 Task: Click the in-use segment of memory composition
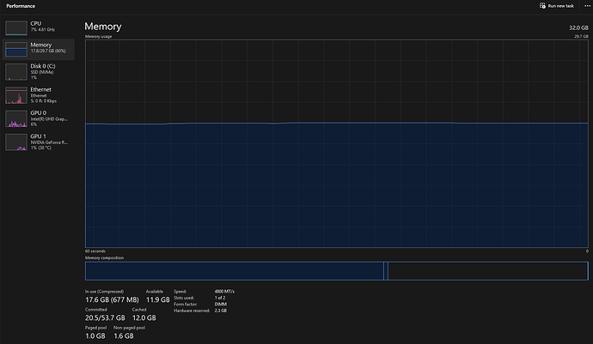click(x=234, y=271)
